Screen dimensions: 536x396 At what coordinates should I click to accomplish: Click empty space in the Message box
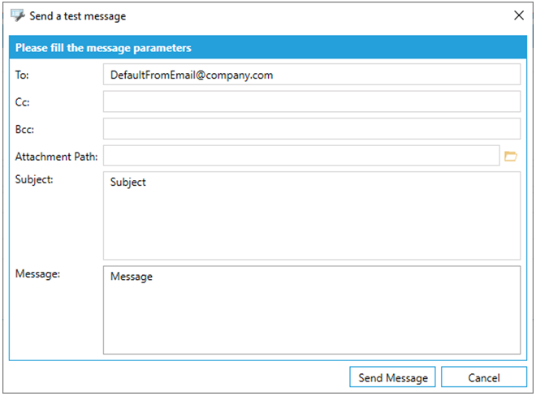pyautogui.click(x=311, y=321)
